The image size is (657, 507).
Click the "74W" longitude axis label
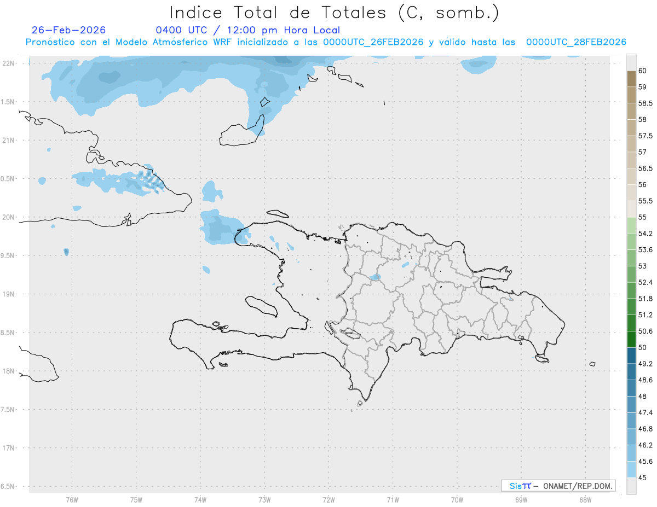coord(200,499)
